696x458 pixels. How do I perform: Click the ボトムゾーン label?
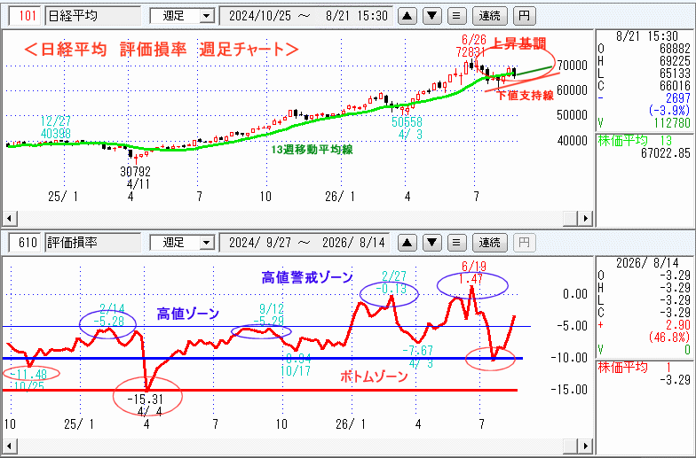pos(374,376)
